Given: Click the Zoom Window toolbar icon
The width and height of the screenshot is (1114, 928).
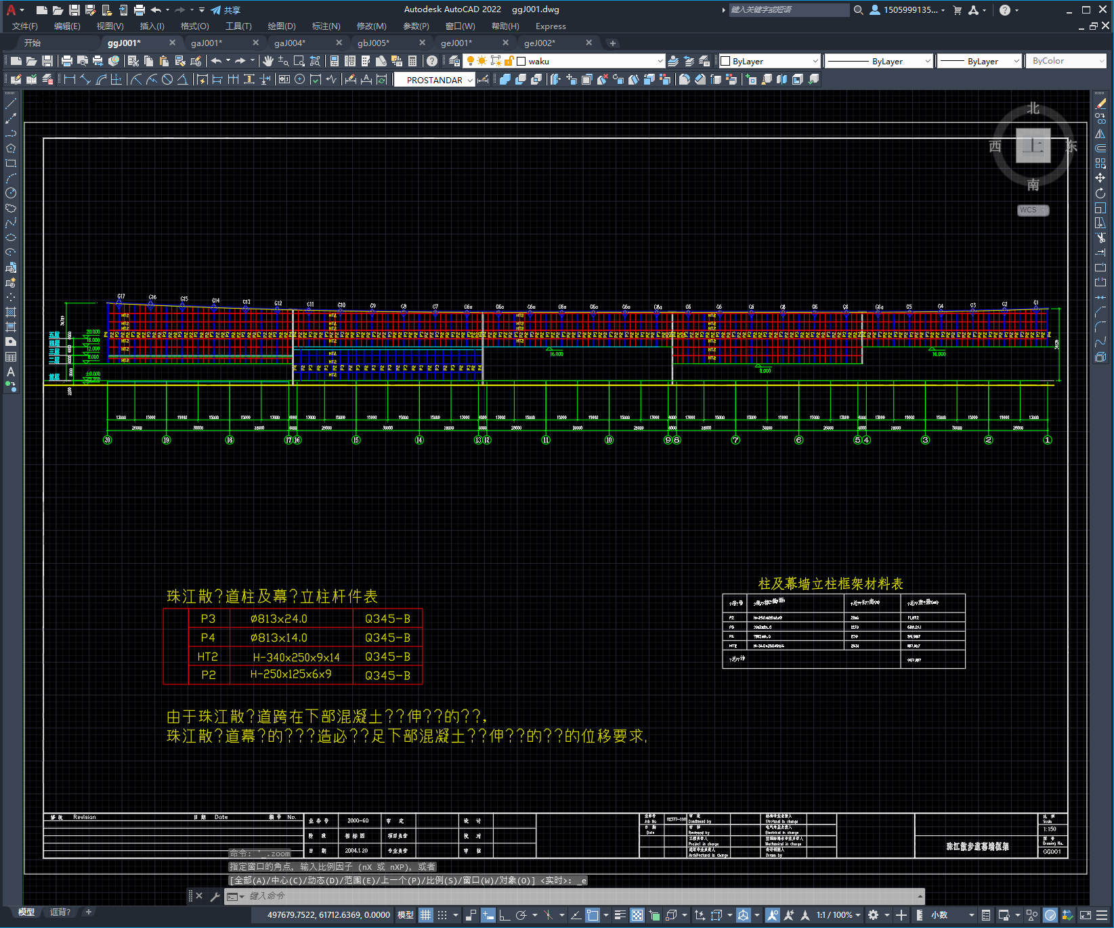Looking at the screenshot, I should click(299, 61).
